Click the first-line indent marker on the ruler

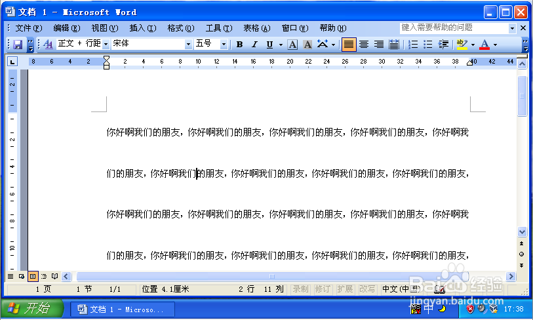click(106, 58)
